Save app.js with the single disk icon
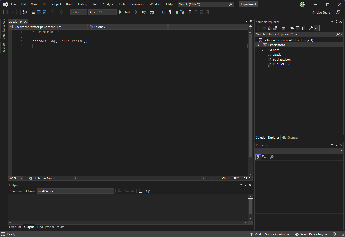This screenshot has width=345, height=237. coord(39,12)
